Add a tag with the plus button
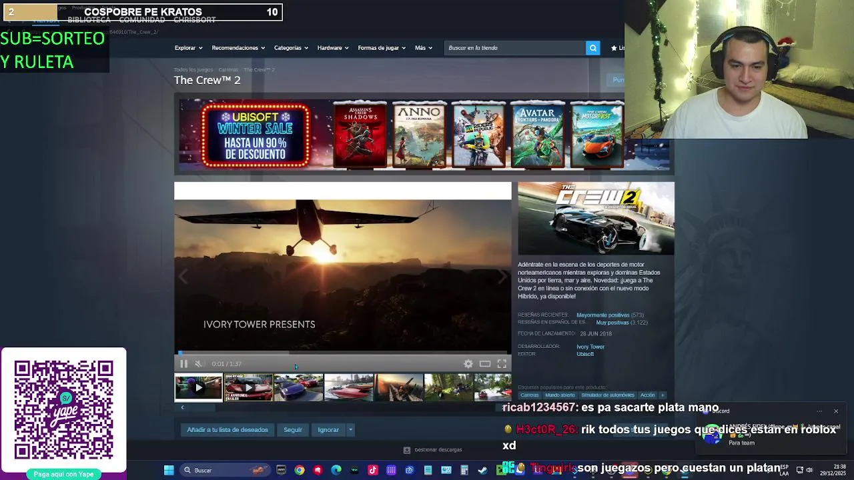This screenshot has width=854, height=480. click(x=663, y=395)
